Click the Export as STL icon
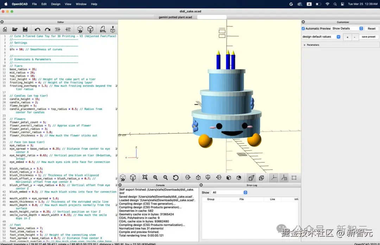This screenshot has width=380, height=245. (103, 29)
